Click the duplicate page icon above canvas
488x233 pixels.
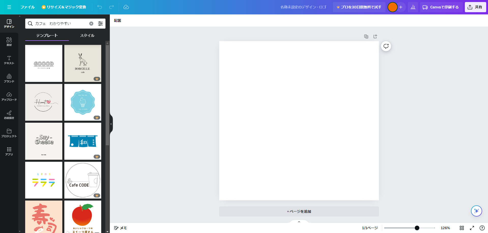[366, 36]
